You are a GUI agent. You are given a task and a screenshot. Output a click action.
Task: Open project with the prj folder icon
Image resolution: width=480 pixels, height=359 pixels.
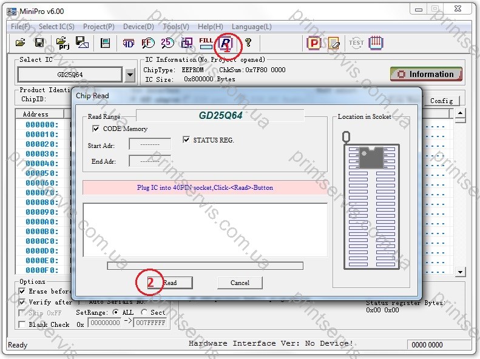point(63,43)
